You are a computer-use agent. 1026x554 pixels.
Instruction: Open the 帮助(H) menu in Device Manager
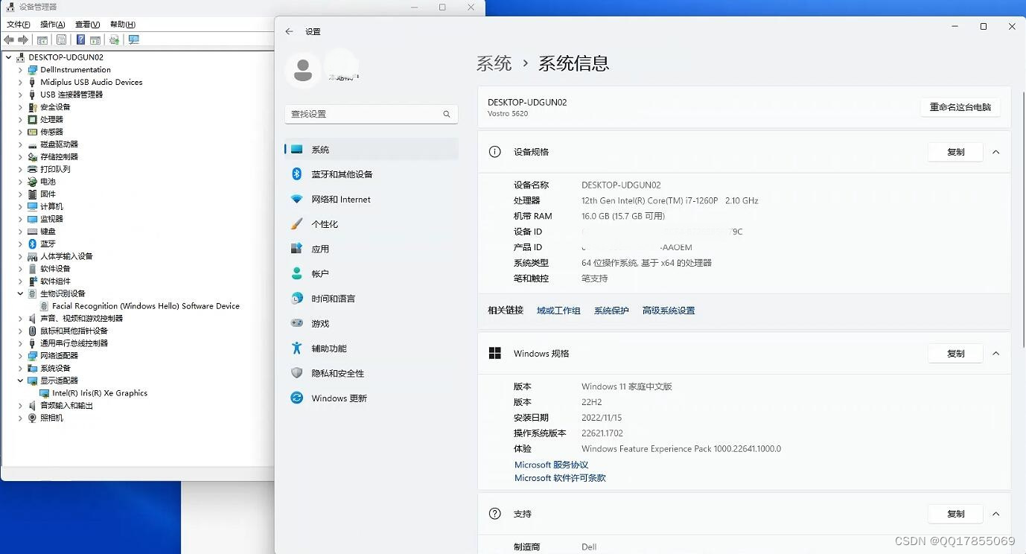pos(122,25)
